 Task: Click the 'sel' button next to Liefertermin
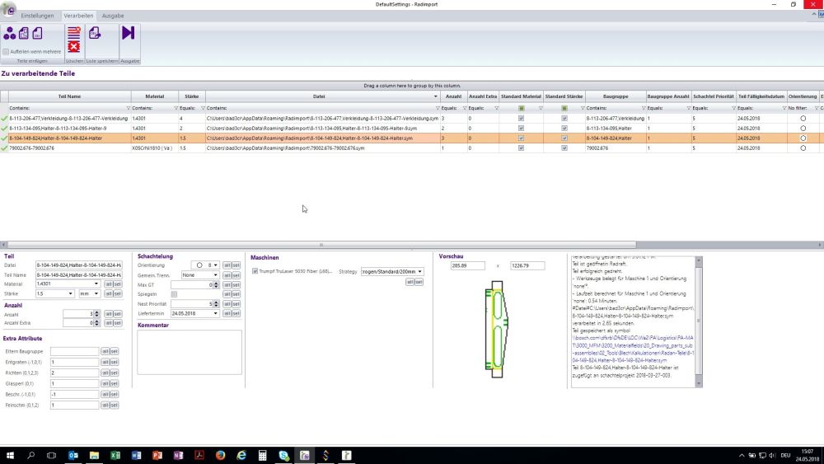click(236, 314)
